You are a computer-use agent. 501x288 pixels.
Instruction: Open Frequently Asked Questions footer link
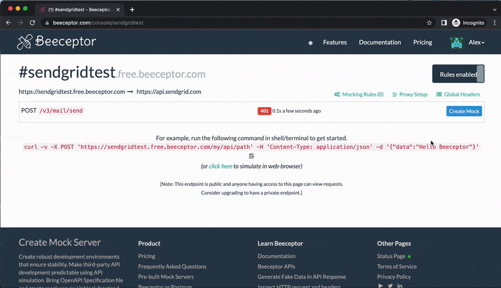click(172, 266)
